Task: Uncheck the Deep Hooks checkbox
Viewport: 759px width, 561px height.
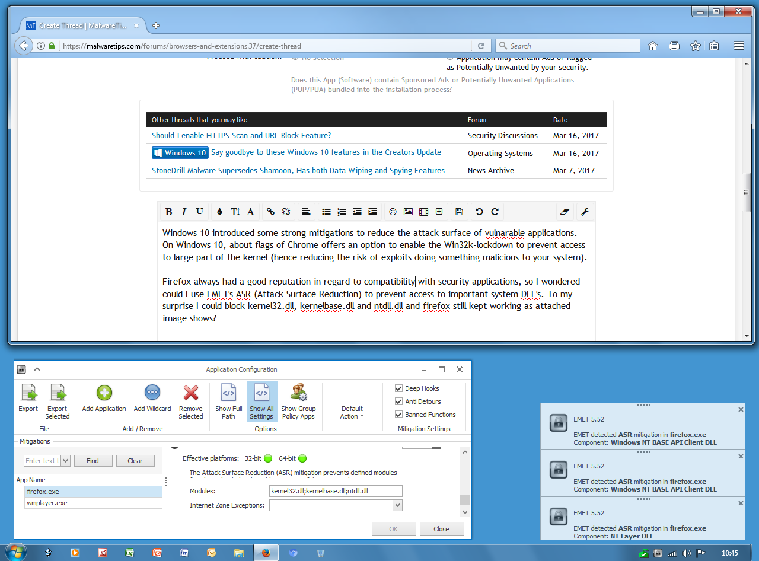Action: [x=399, y=388]
